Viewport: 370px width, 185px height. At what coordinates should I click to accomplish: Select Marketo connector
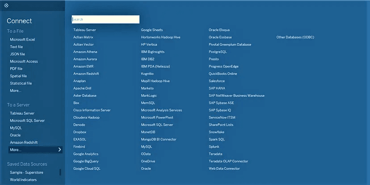pyautogui.click(x=147, y=88)
